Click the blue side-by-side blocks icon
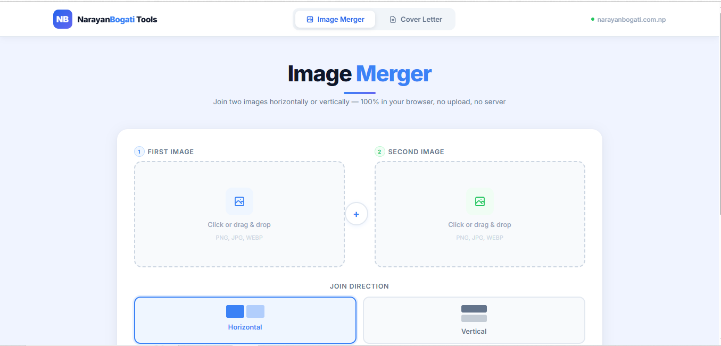The width and height of the screenshot is (721, 346). [x=245, y=311]
